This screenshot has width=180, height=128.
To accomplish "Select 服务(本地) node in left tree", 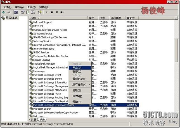I will (12, 18).
